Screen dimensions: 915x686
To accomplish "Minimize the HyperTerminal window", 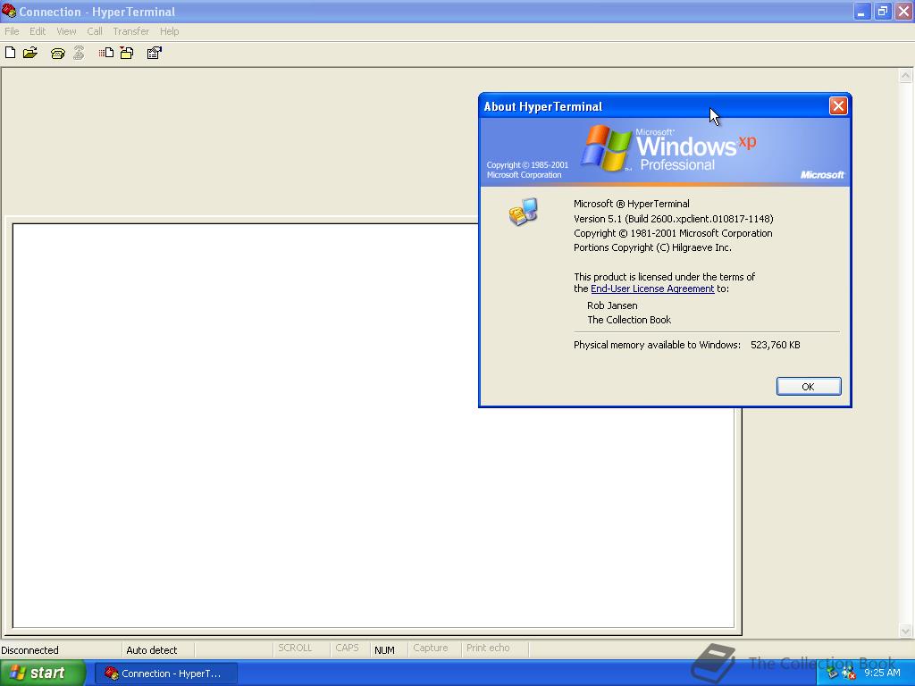I will coord(861,11).
